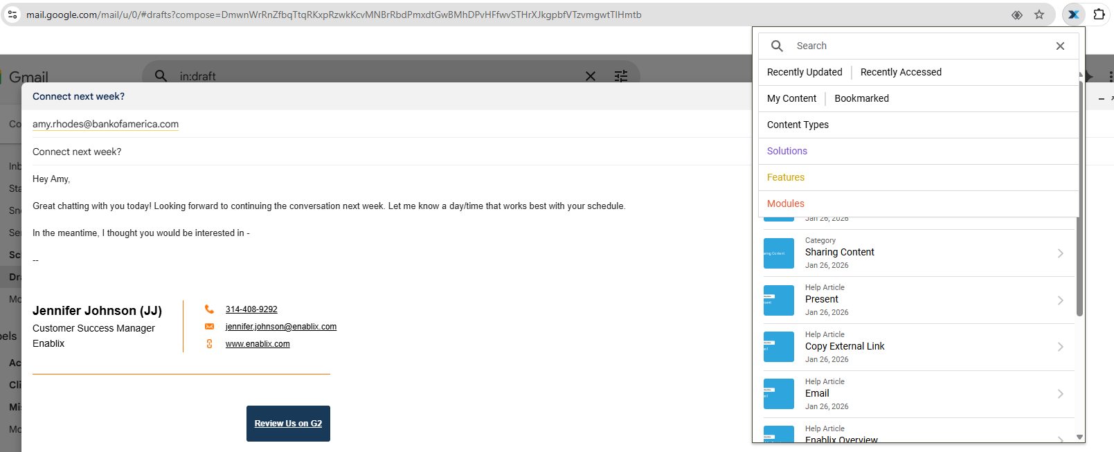Clear the Enablix search with the X

(x=1060, y=46)
